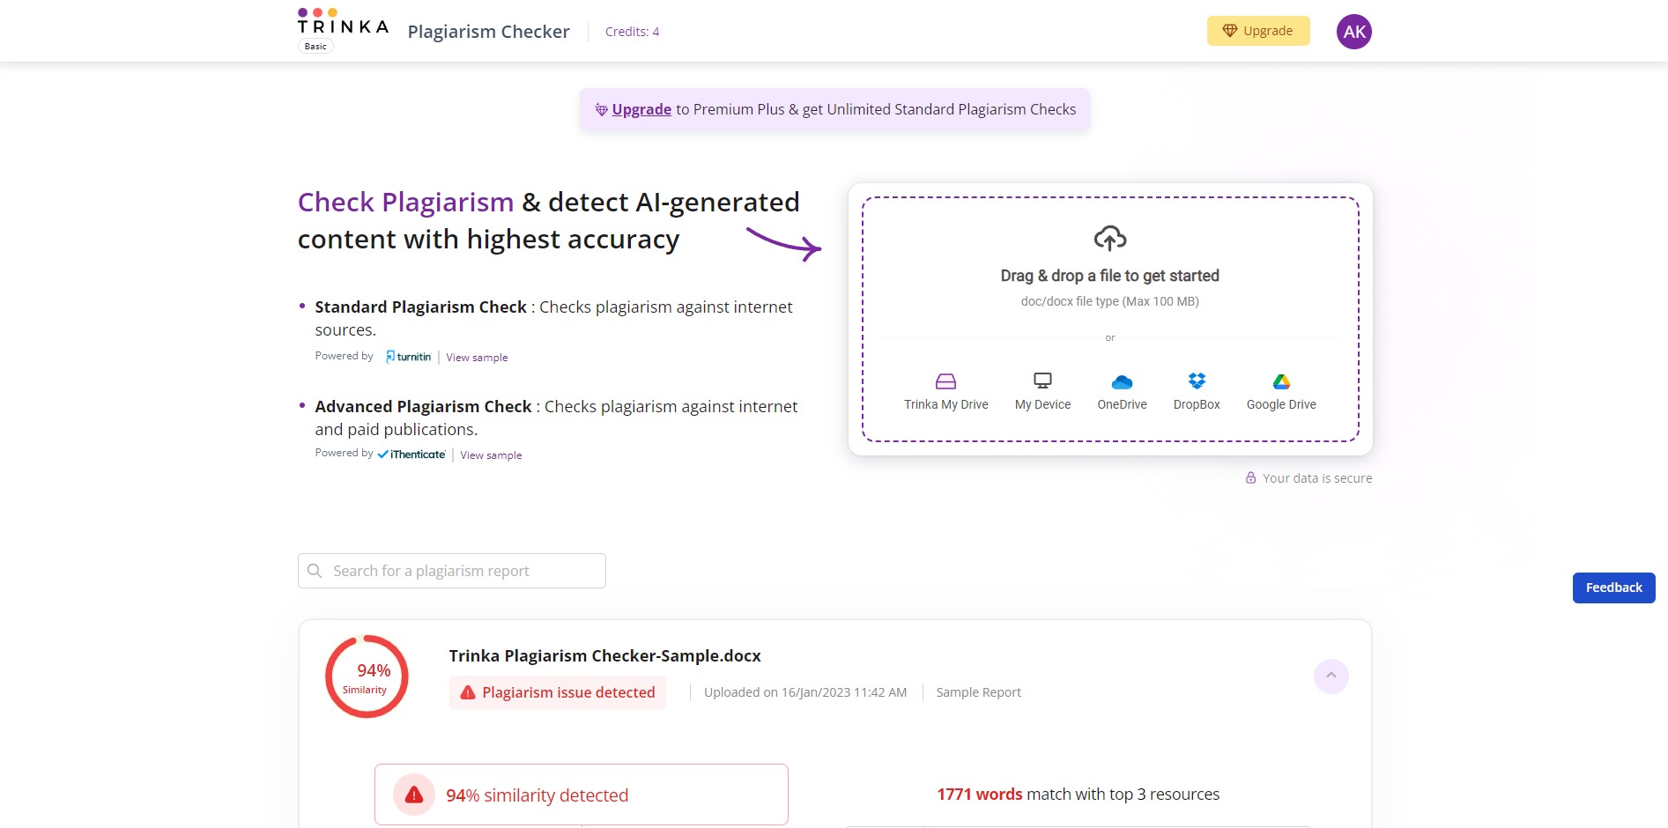The image size is (1668, 828).
Task: Focus the plagiarism report search field
Action: tap(452, 571)
